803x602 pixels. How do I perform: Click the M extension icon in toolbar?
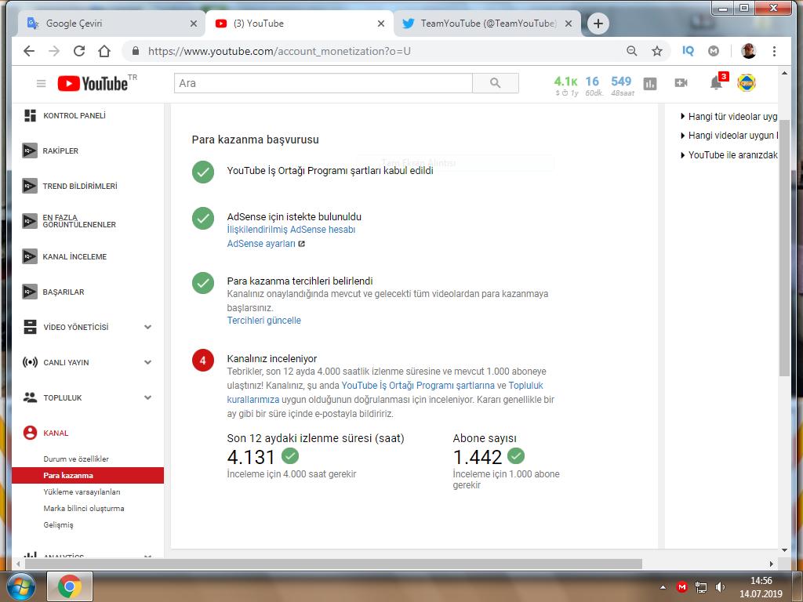714,51
